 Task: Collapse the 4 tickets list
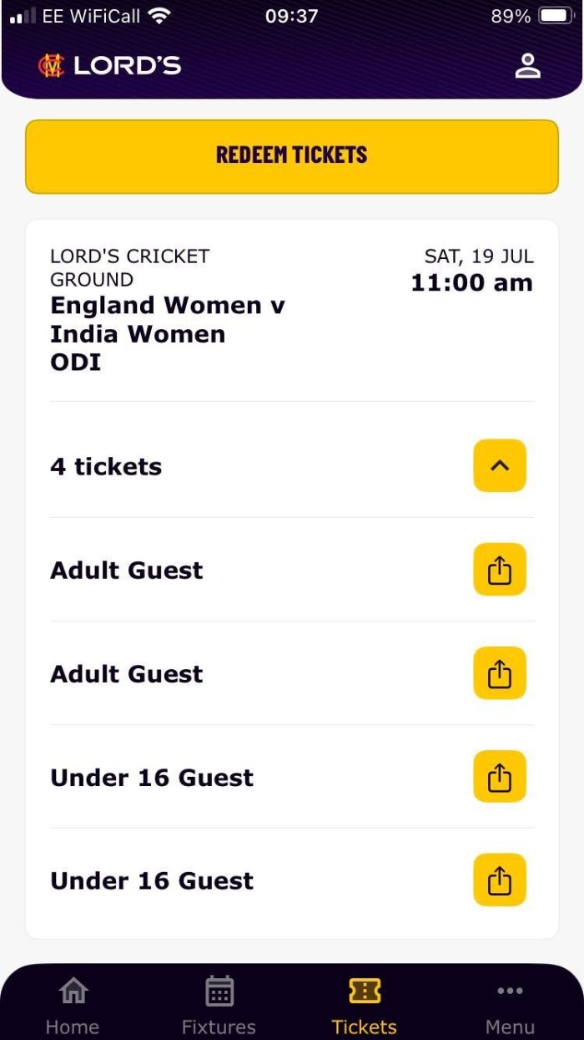point(499,466)
